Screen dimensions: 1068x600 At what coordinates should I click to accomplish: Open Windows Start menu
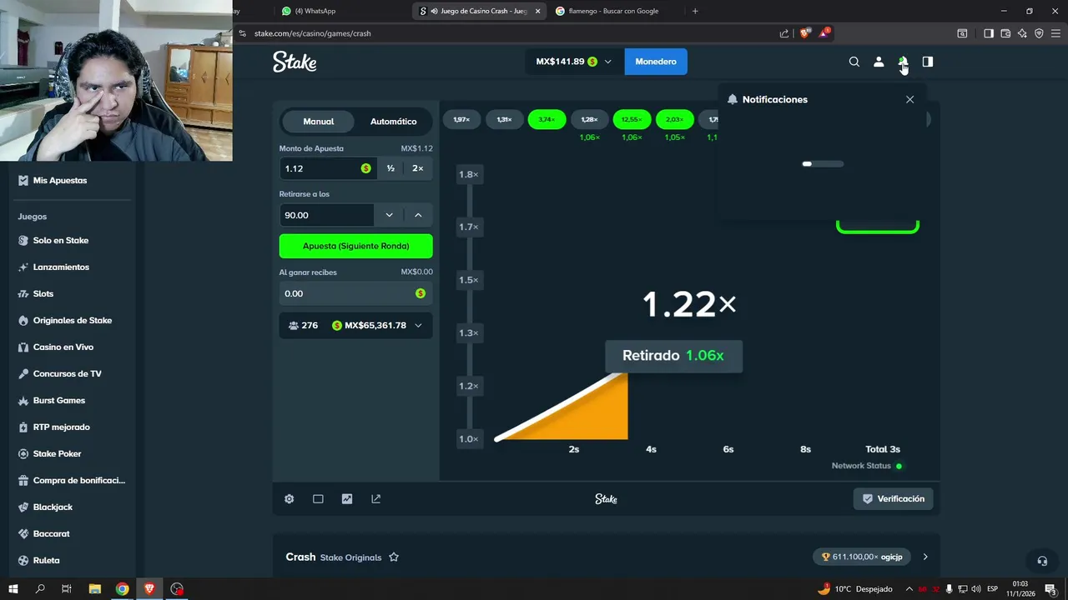(x=13, y=588)
